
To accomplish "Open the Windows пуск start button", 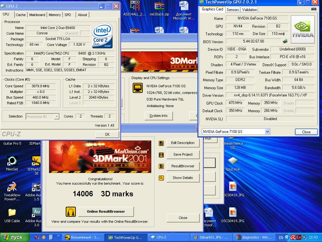I will pyautogui.click(x=15, y=237).
